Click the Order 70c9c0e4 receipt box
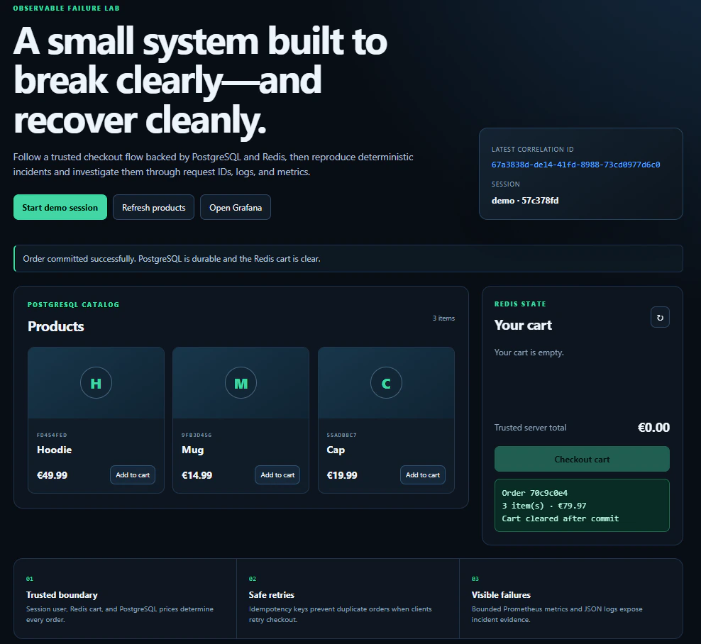The image size is (701, 644). [x=582, y=506]
